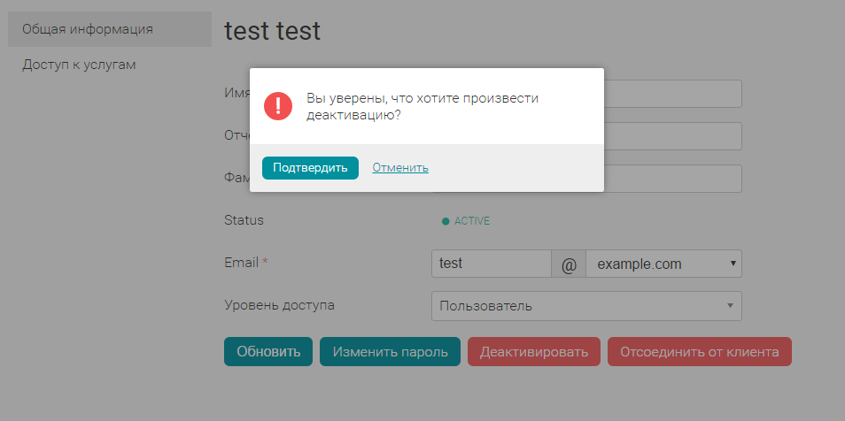This screenshot has width=845, height=421.
Task: Click the Email username field containing test
Action: coord(491,264)
